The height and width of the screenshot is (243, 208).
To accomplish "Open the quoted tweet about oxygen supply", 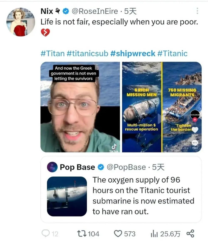I will coord(121,190).
